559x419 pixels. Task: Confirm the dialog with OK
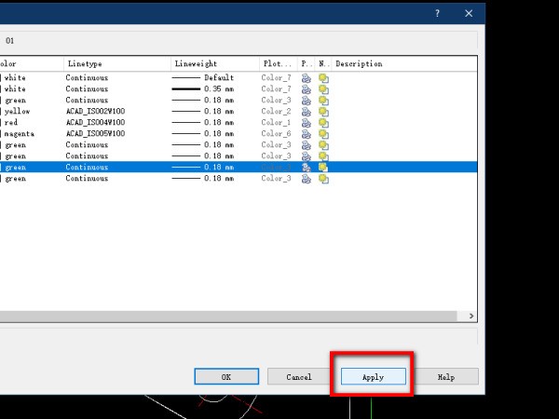225,377
